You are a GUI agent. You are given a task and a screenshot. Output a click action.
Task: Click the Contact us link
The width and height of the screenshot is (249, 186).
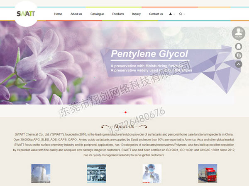(156, 14)
